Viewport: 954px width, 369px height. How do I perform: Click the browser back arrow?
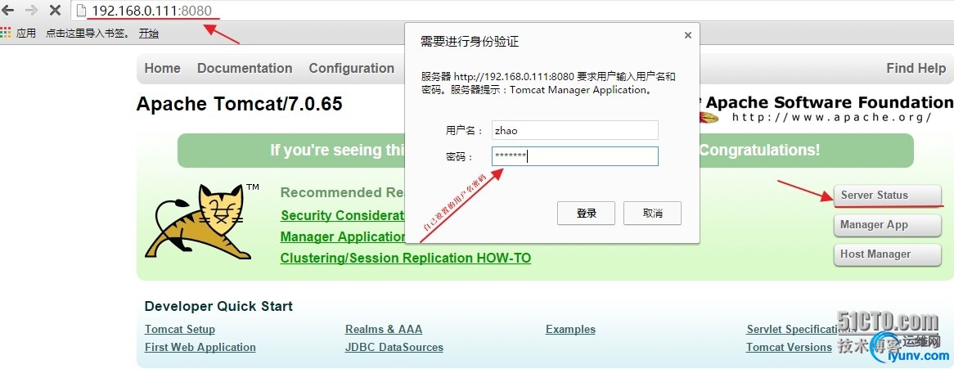point(8,11)
